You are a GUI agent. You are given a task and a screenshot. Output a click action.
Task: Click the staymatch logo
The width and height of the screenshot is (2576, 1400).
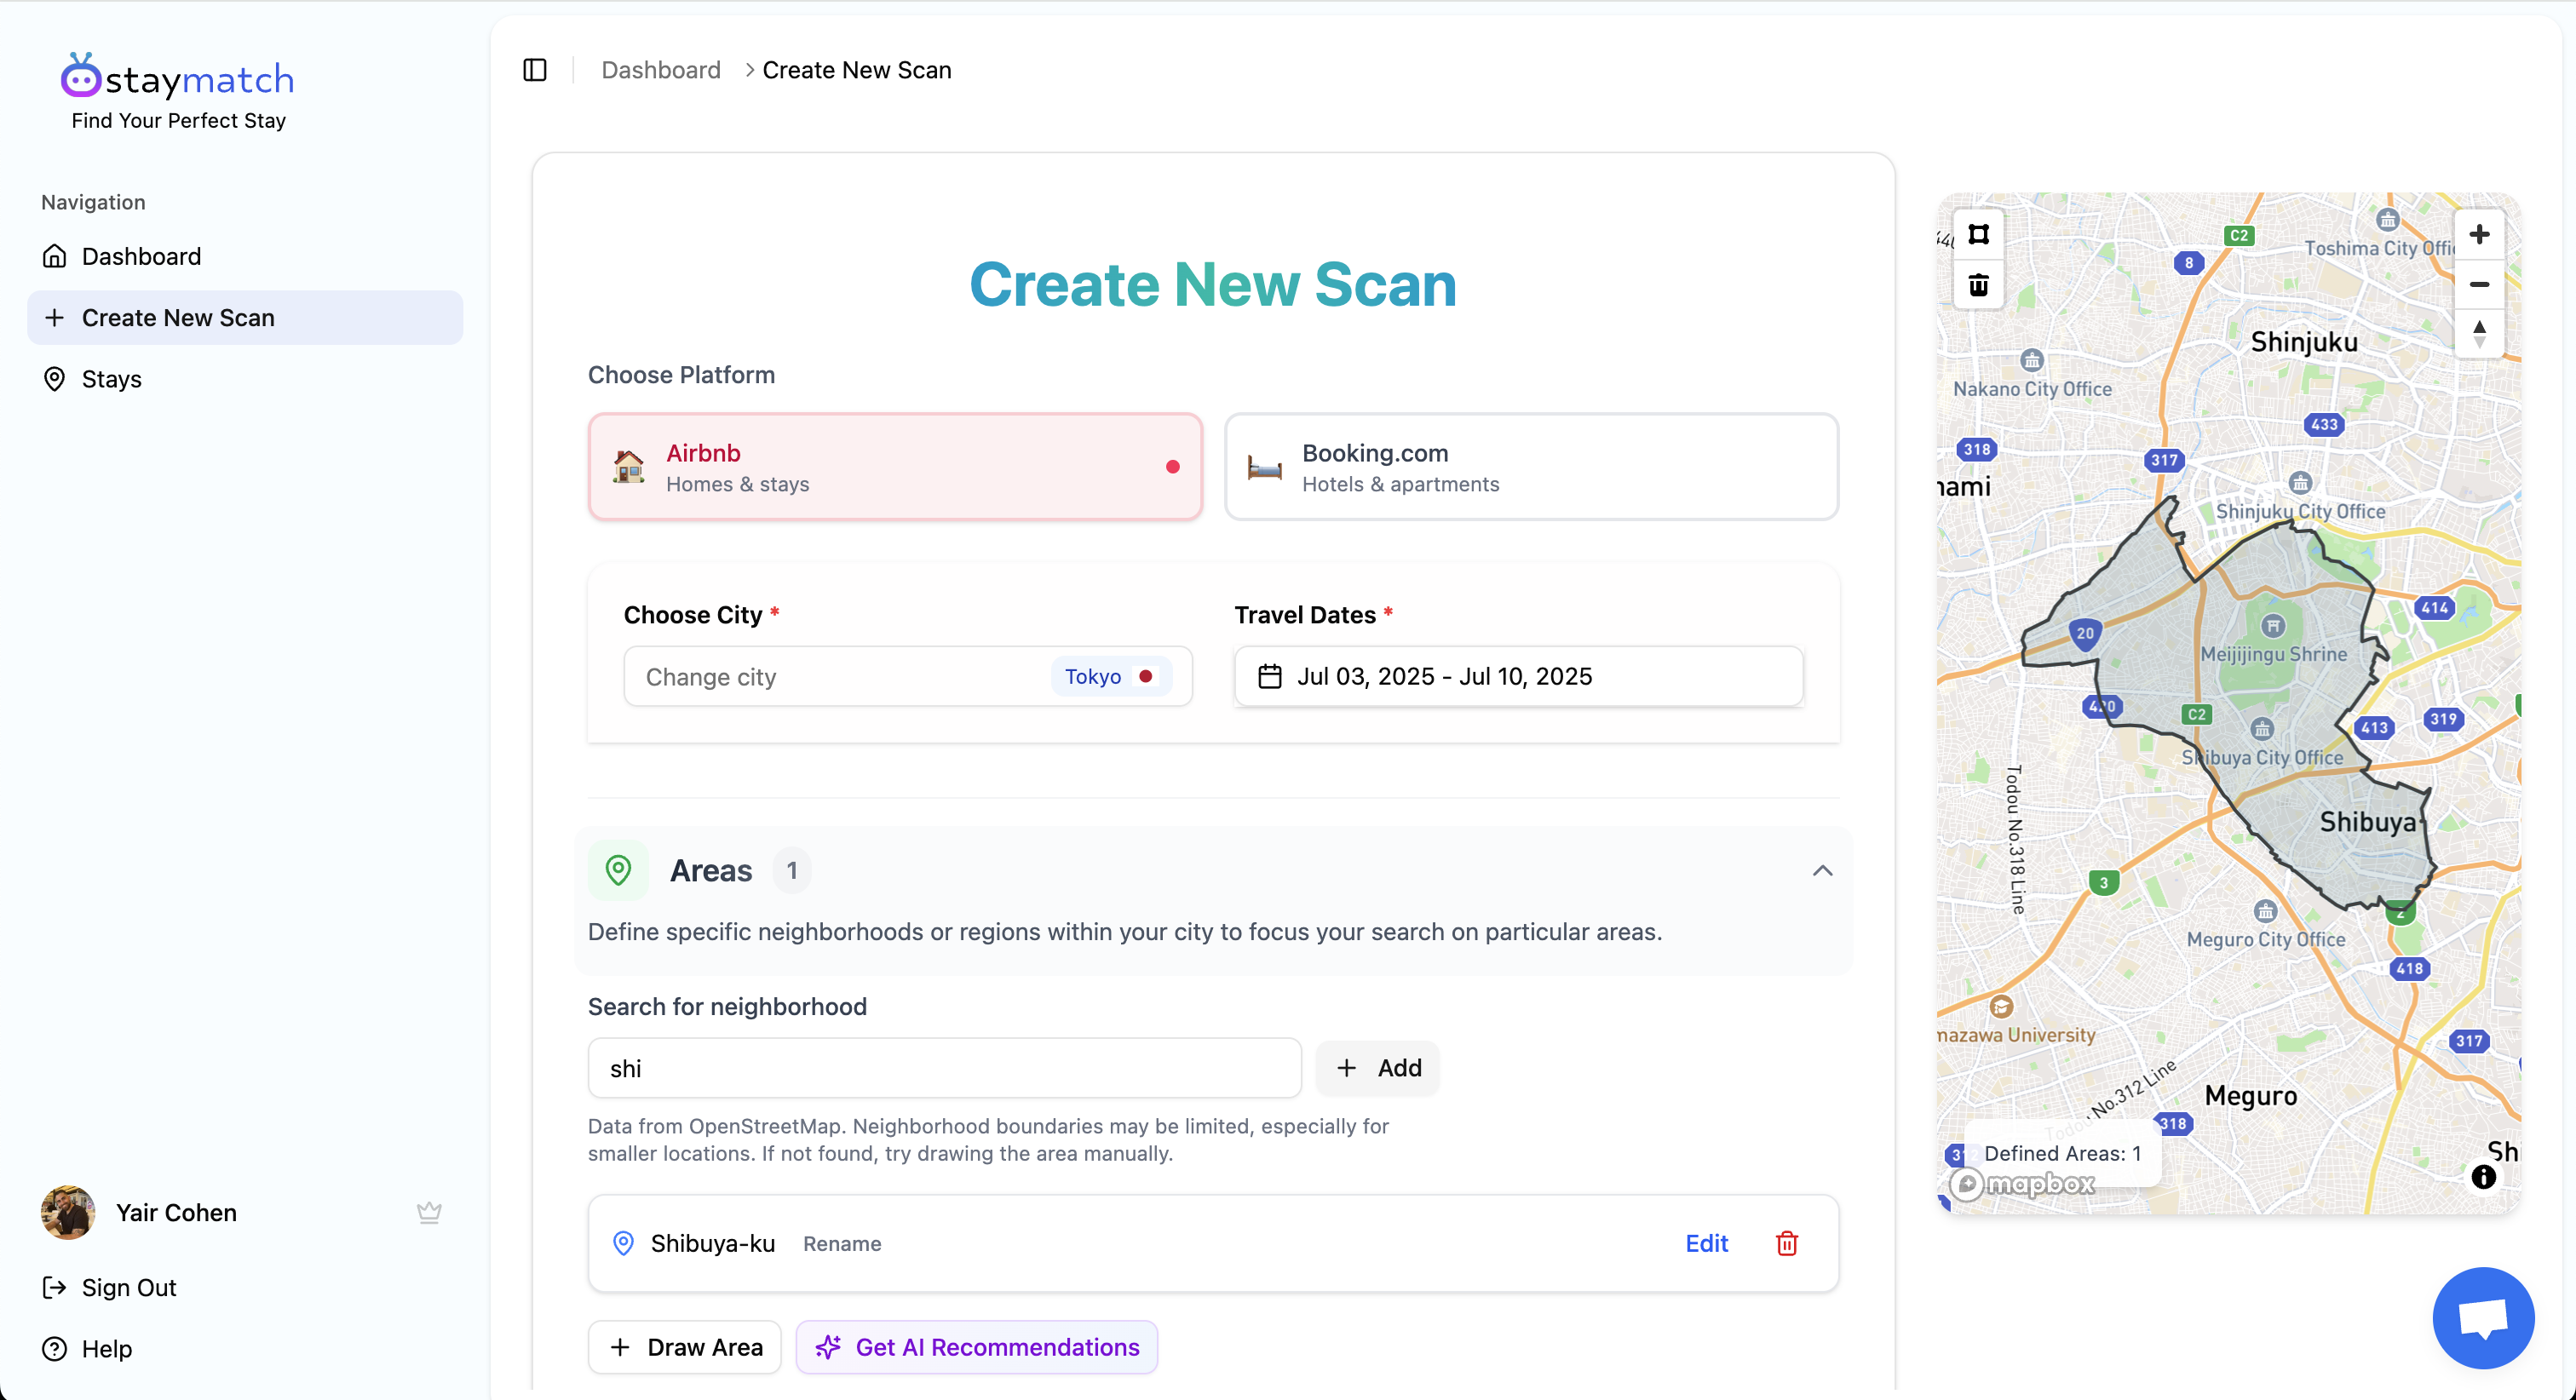click(177, 78)
